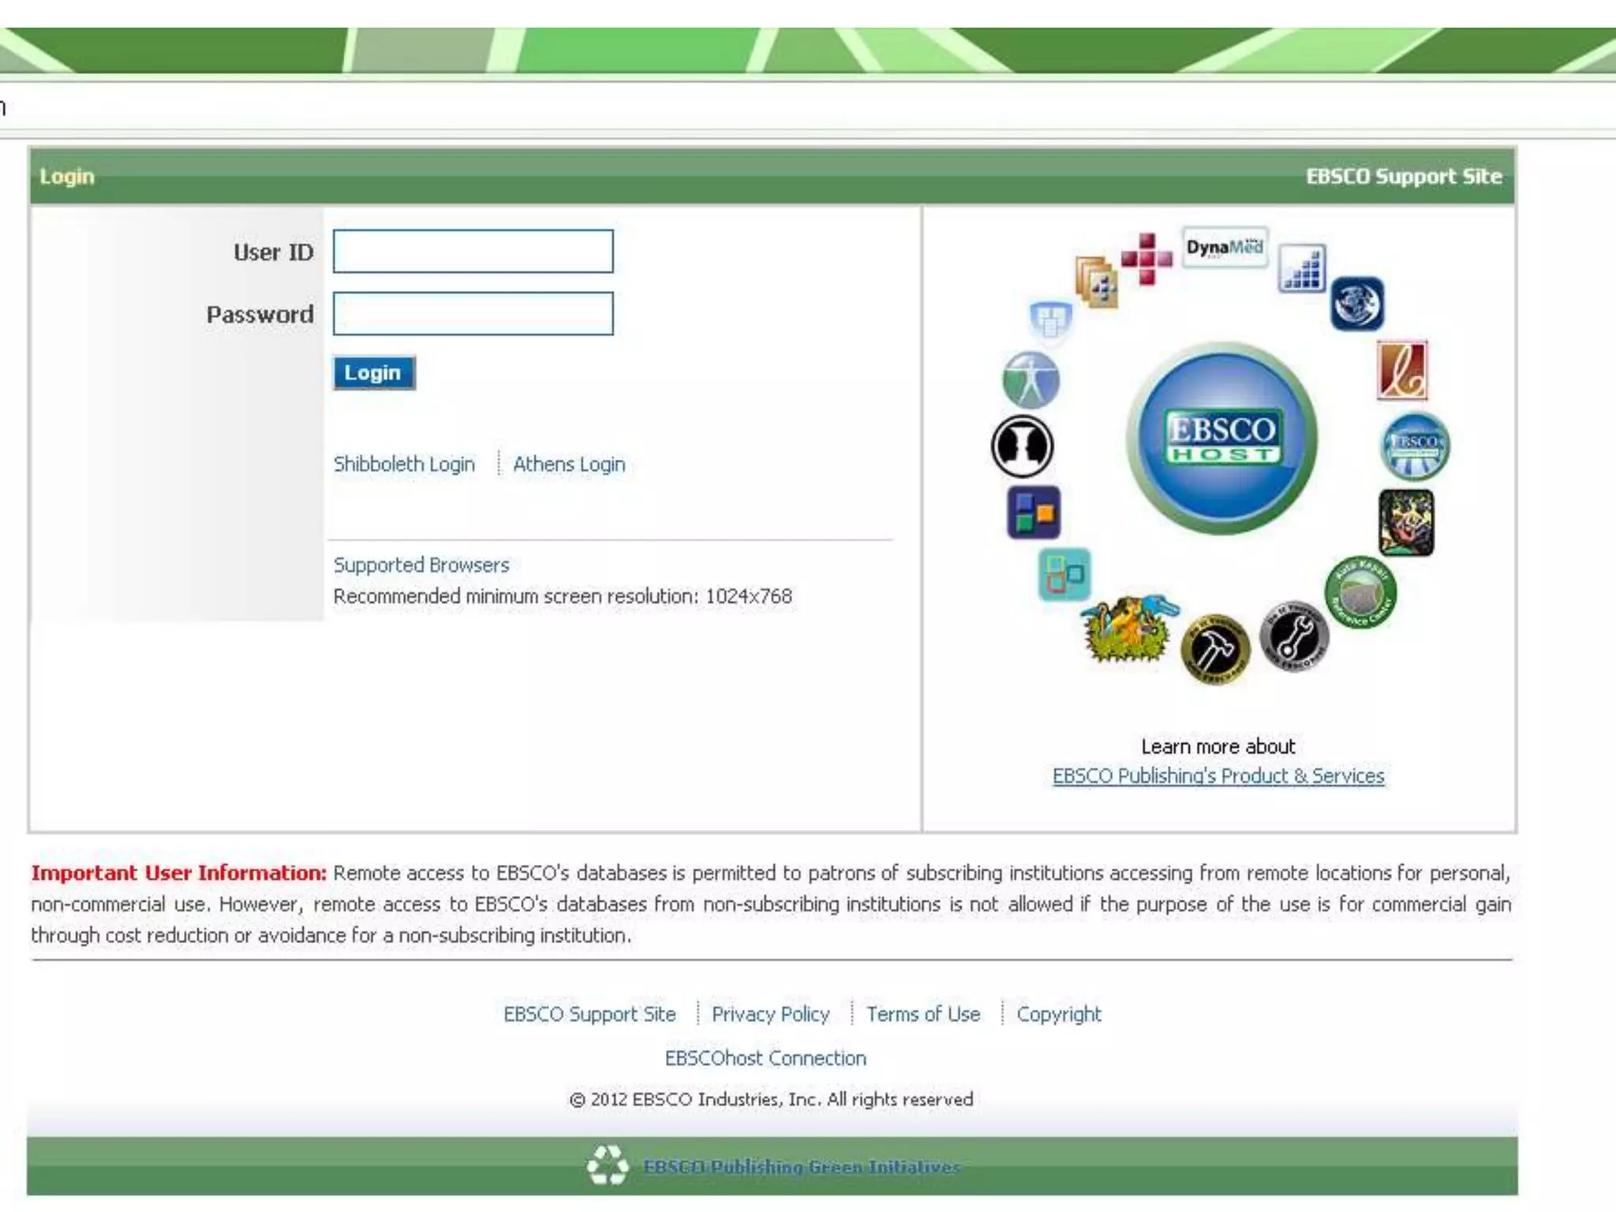Open the Supported Browsers link
The image size is (1616, 1212).
pos(421,565)
